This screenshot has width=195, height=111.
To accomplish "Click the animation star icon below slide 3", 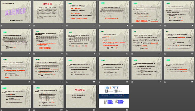I will tap(67, 26).
